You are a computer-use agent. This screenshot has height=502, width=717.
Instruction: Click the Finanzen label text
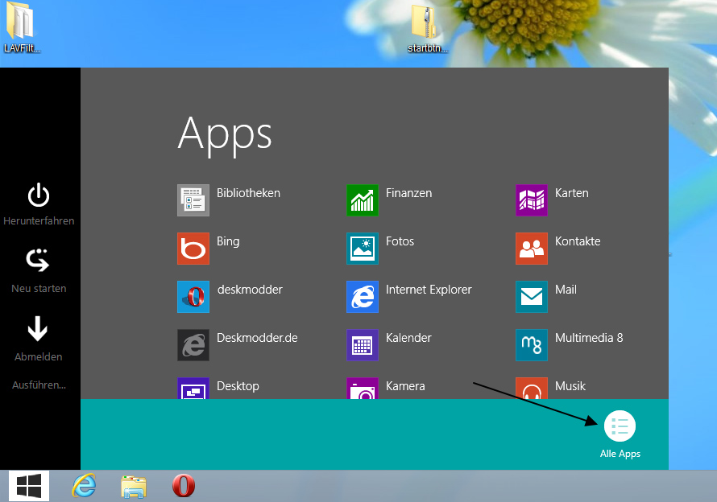tap(408, 193)
